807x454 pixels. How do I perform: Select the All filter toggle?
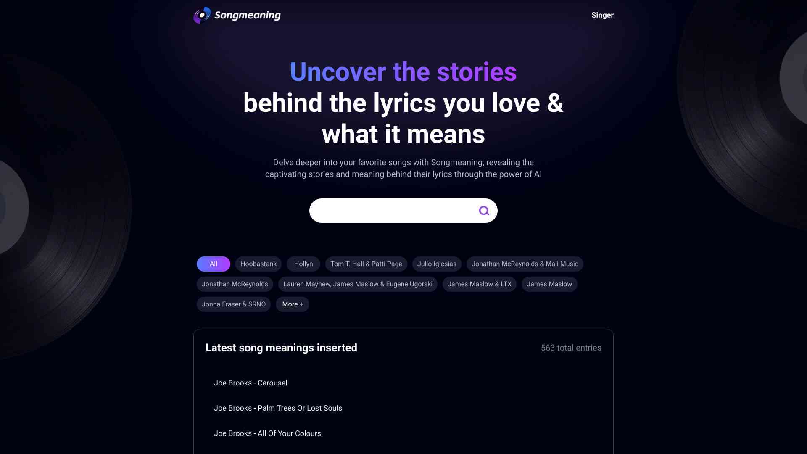click(214, 264)
